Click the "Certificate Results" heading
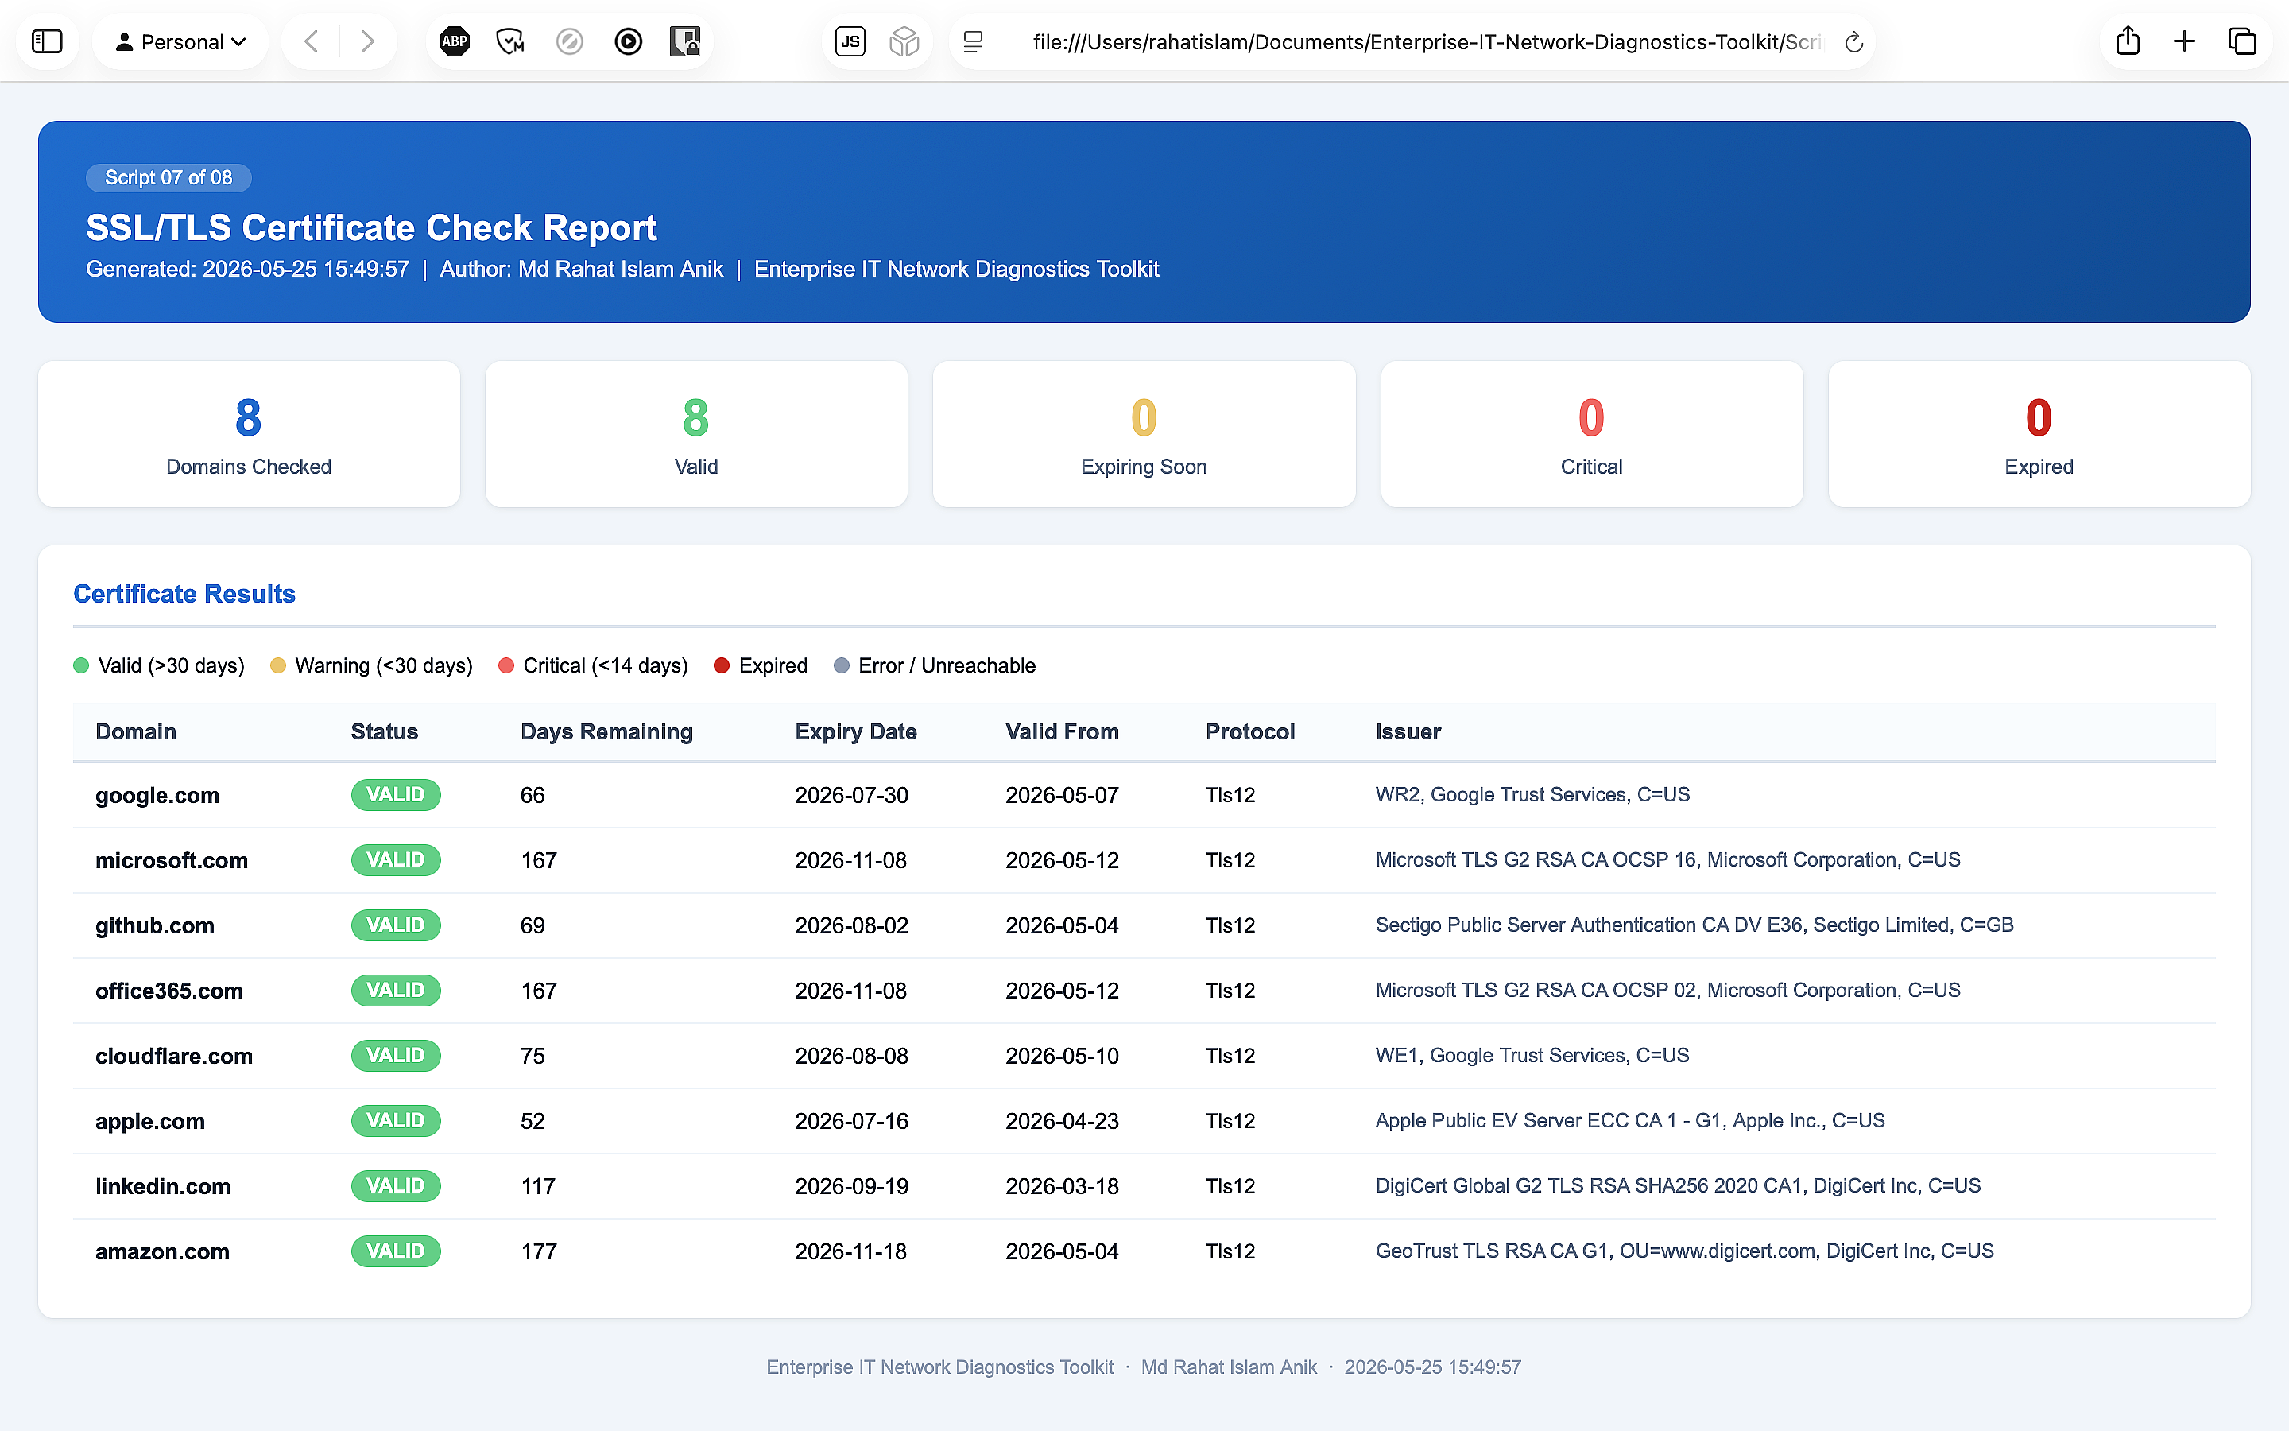 click(x=184, y=595)
